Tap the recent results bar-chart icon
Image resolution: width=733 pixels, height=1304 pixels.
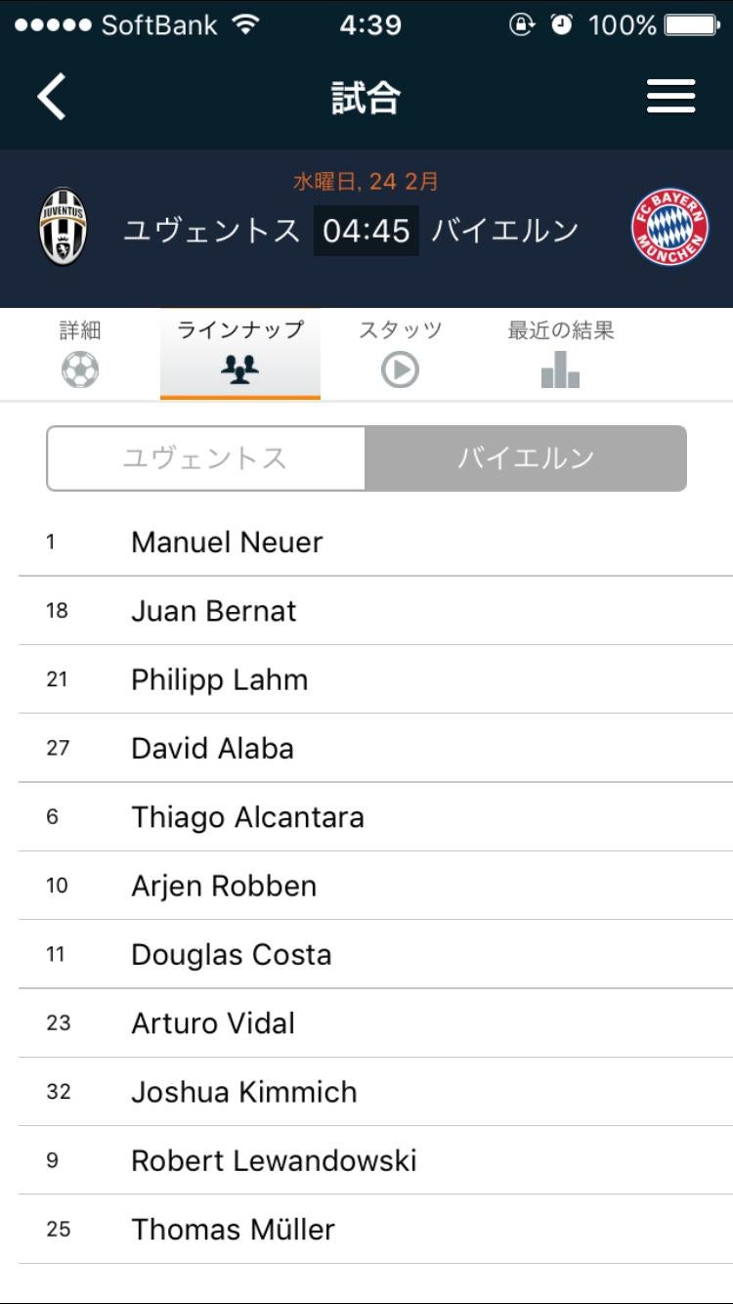[560, 370]
